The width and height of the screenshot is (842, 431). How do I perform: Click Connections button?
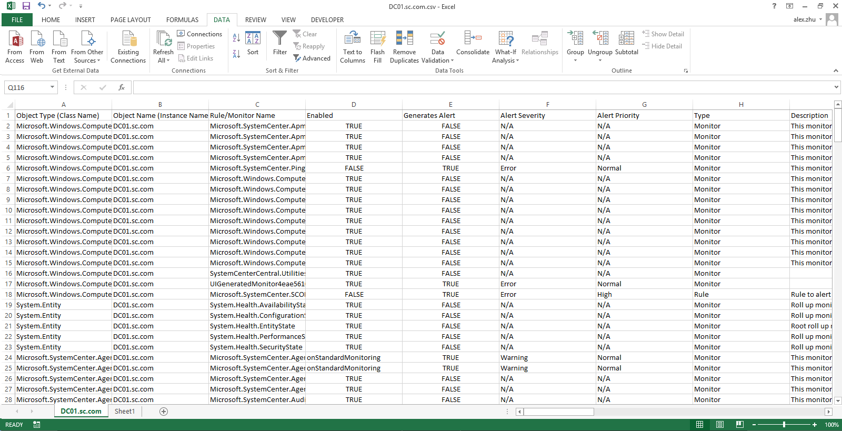(x=199, y=34)
